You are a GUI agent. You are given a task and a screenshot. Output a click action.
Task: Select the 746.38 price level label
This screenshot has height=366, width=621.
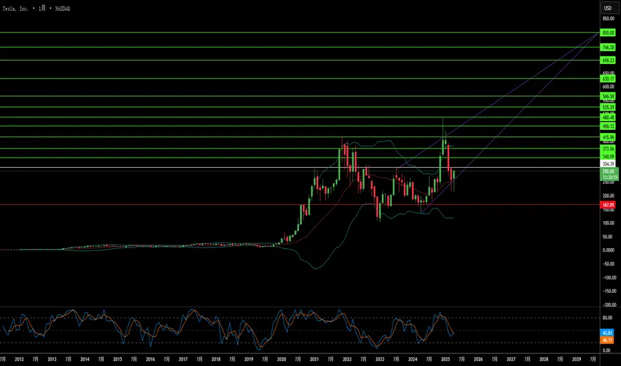point(608,47)
